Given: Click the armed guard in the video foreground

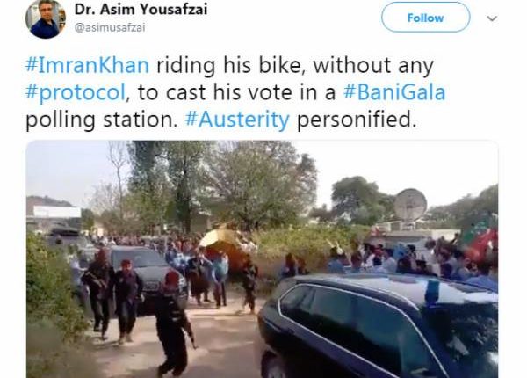Looking at the screenshot, I should (x=173, y=323).
